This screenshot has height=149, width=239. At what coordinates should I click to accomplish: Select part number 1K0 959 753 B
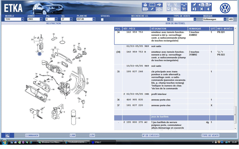pos(136,52)
